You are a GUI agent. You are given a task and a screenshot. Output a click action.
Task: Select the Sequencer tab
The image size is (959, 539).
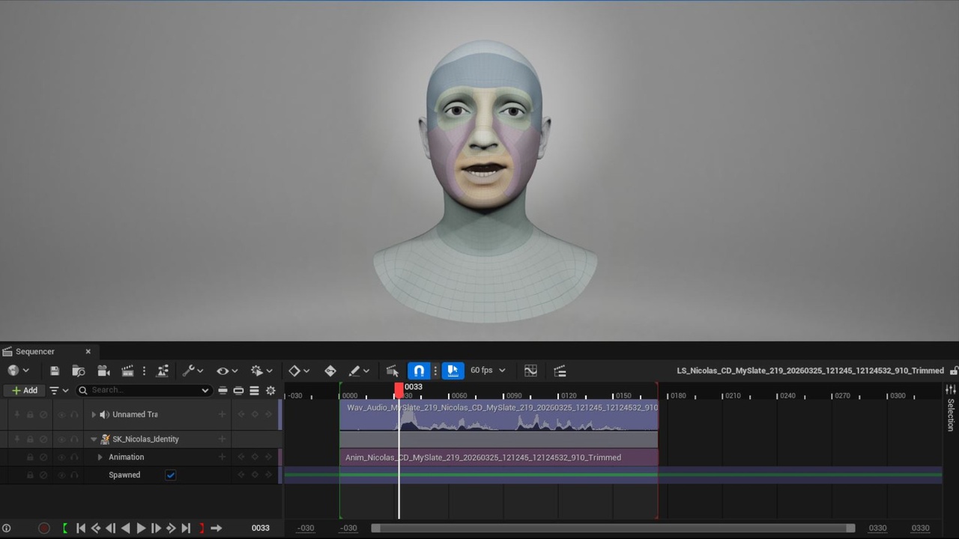click(x=35, y=351)
